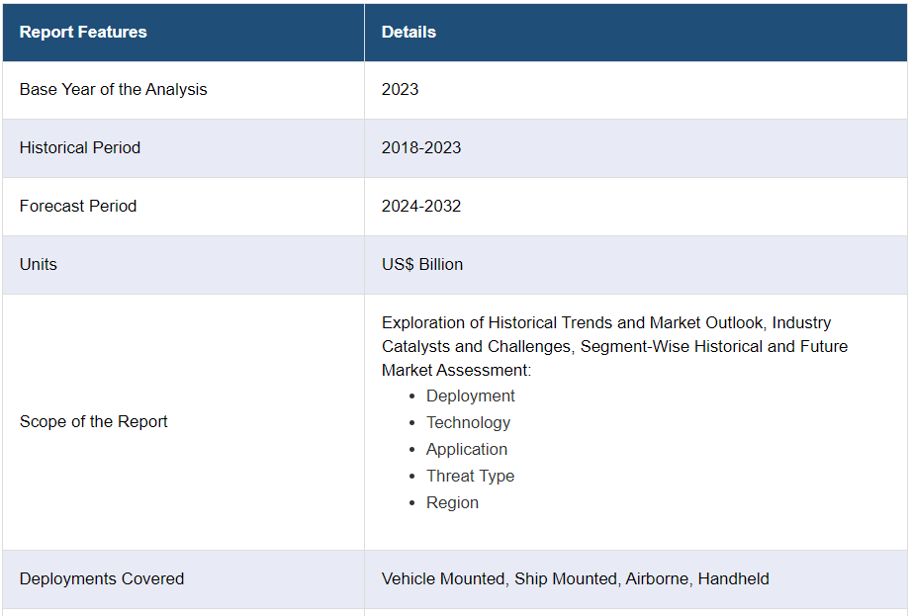
Task: Select the Units row label
Action: tap(39, 264)
